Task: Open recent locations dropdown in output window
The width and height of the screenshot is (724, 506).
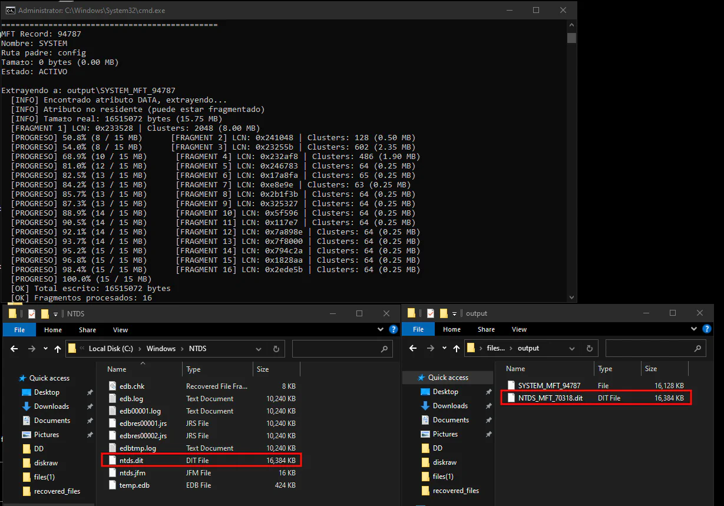Action: 444,348
